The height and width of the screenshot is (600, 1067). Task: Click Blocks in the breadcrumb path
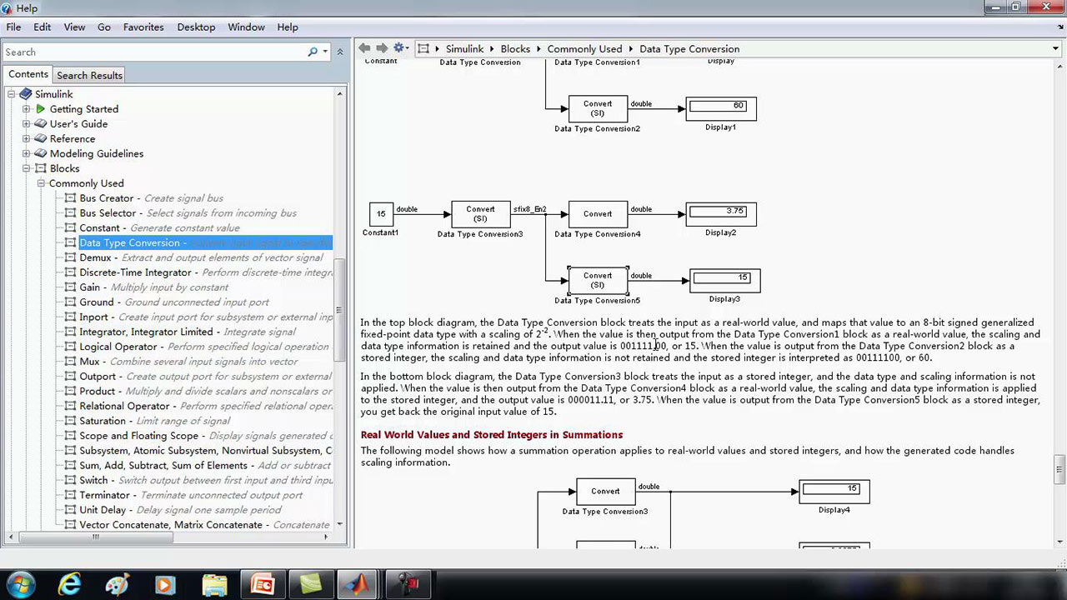(x=515, y=48)
